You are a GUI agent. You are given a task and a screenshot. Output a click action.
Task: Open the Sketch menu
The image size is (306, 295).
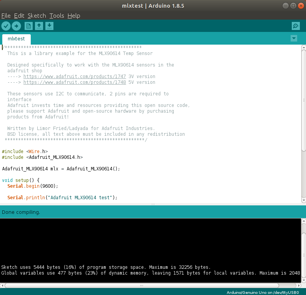(x=37, y=16)
